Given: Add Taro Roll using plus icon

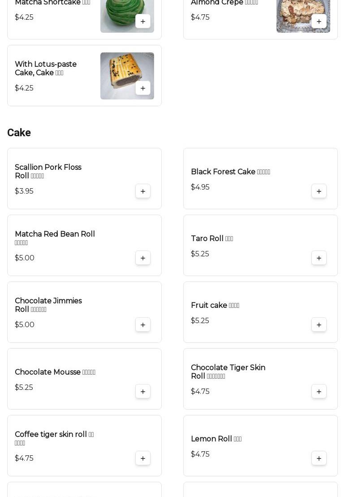Looking at the screenshot, I should coord(319,258).
